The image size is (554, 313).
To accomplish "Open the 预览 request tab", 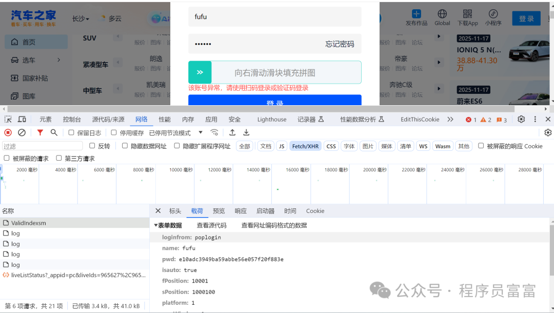I will tap(219, 211).
